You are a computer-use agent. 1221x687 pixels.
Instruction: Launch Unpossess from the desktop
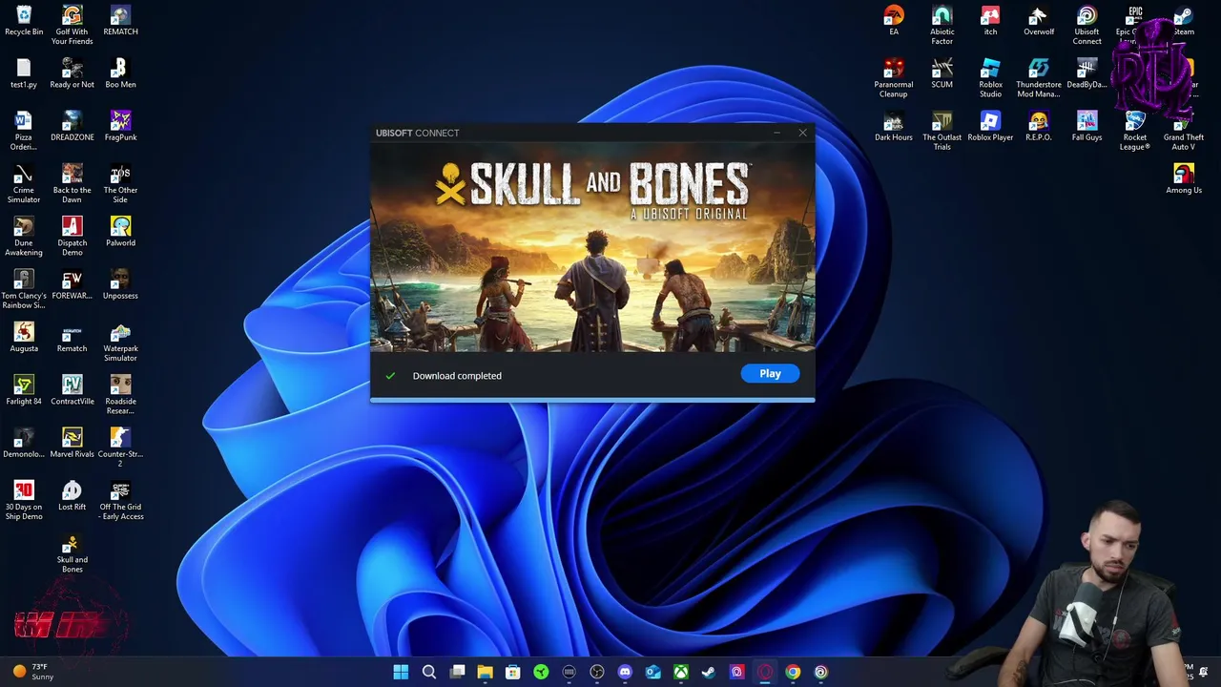point(120,284)
